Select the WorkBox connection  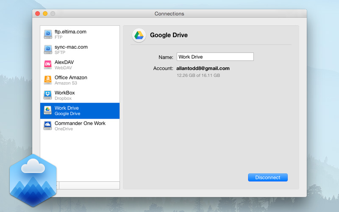pos(80,95)
